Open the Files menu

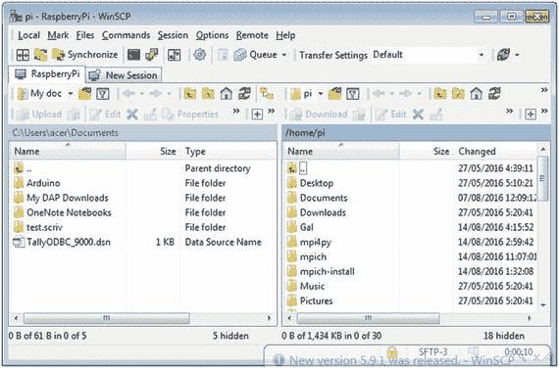[x=85, y=35]
